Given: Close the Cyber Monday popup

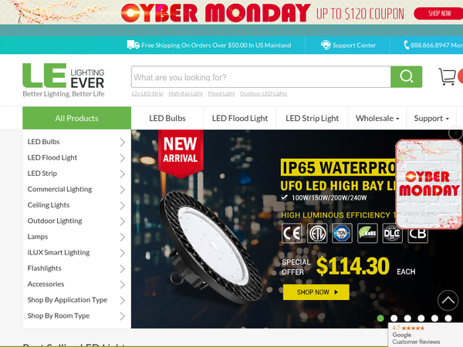Looking at the screenshot, I should coord(455,133).
